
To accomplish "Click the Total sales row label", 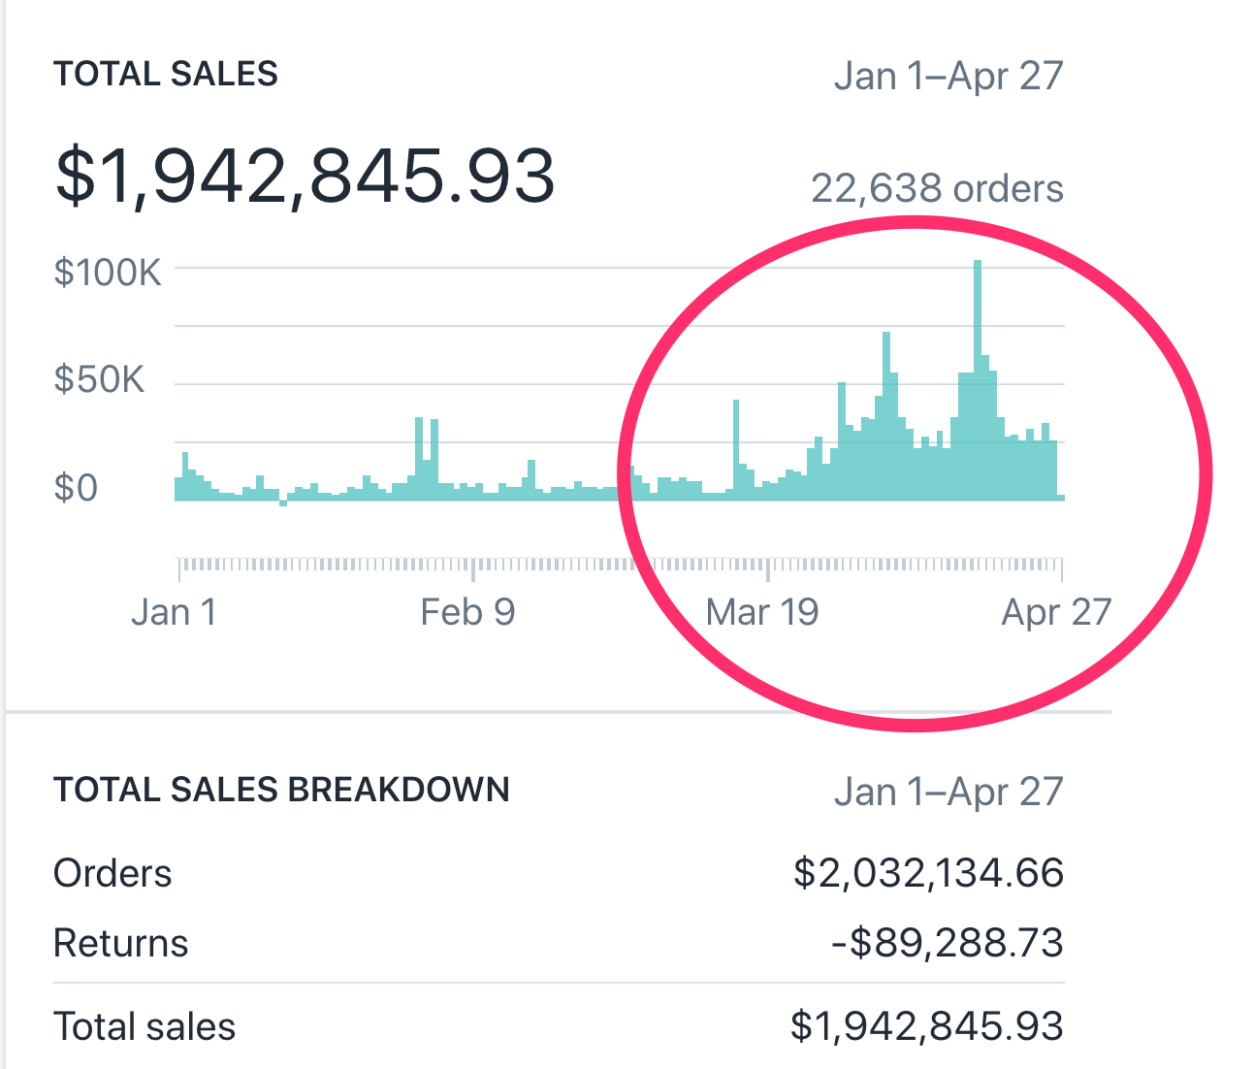I will [145, 1026].
